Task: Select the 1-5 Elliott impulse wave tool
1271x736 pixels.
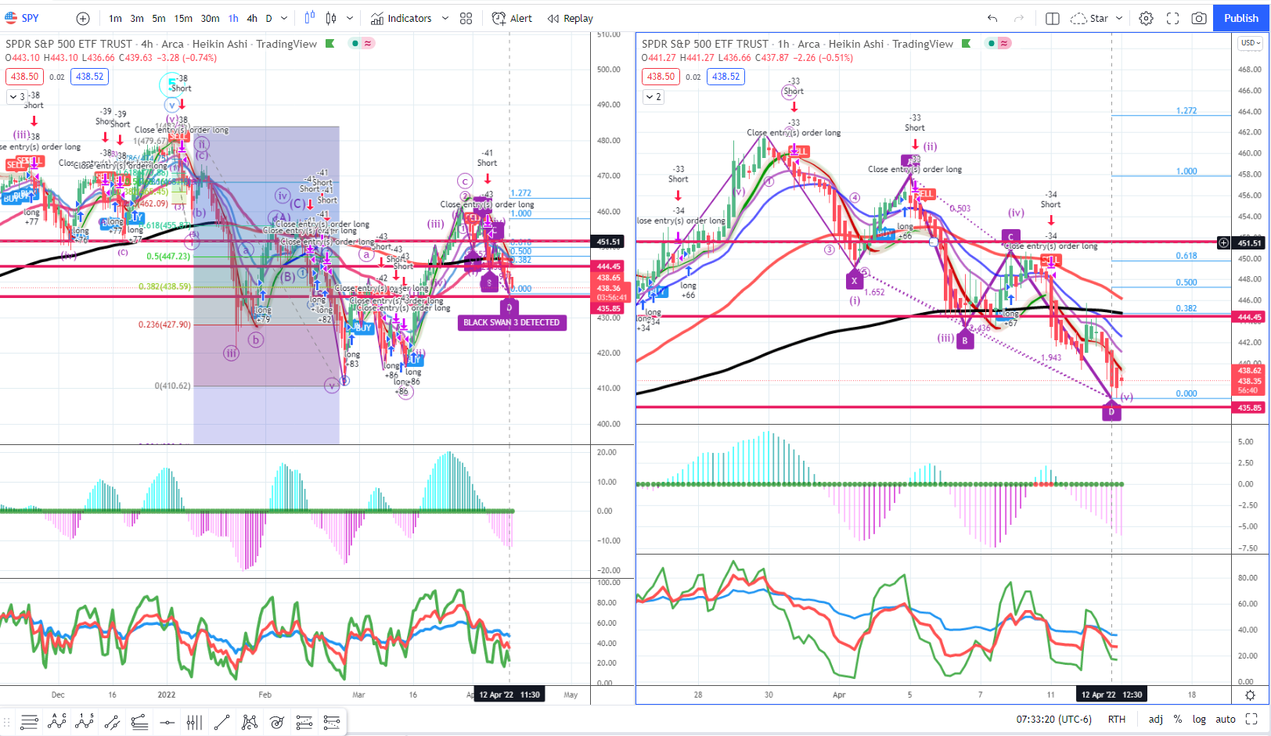Action: 85,722
